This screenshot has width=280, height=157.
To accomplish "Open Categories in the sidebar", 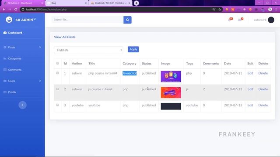I will pos(13,58).
